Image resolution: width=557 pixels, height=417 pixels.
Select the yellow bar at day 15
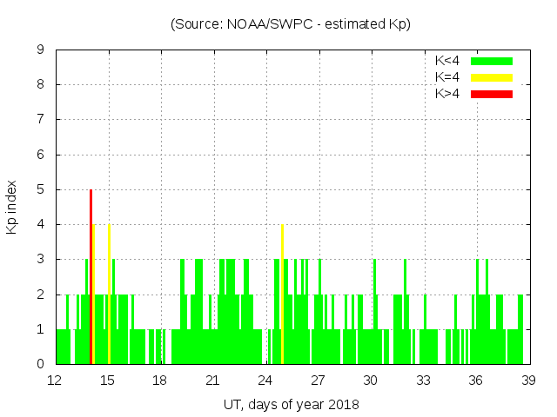[109, 294]
